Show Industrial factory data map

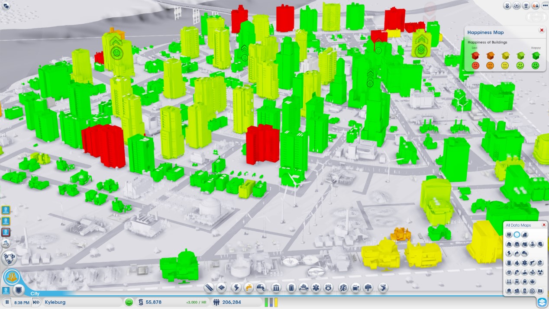click(x=525, y=244)
